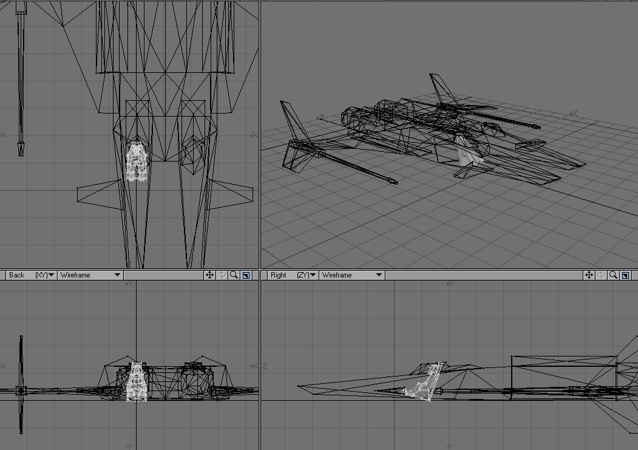638x450 pixels.
Task: Click the pan (move) icon in Back viewport
Action: pos(209,275)
